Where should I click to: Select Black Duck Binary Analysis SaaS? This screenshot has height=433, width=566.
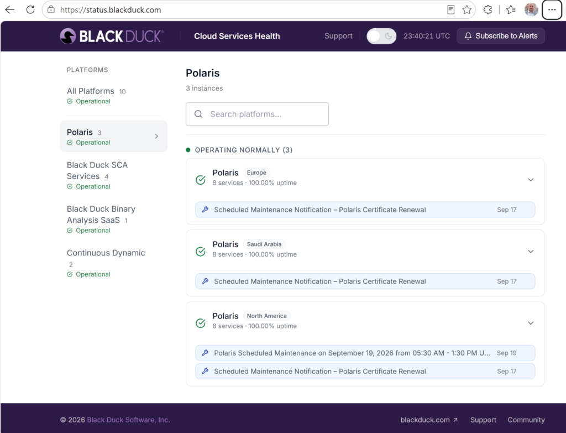(x=113, y=220)
